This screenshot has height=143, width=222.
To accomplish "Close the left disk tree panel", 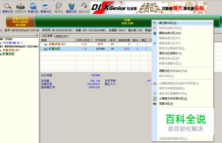I will pyautogui.click(x=37, y=35).
